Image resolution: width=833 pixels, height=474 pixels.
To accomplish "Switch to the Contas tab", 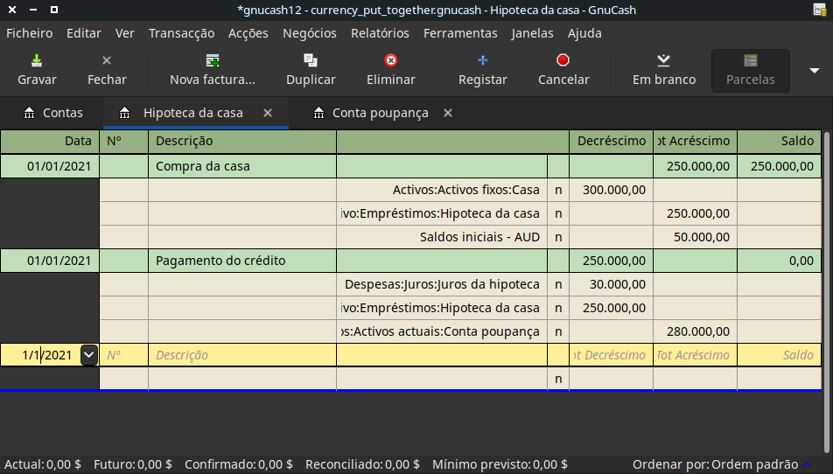I will (54, 113).
